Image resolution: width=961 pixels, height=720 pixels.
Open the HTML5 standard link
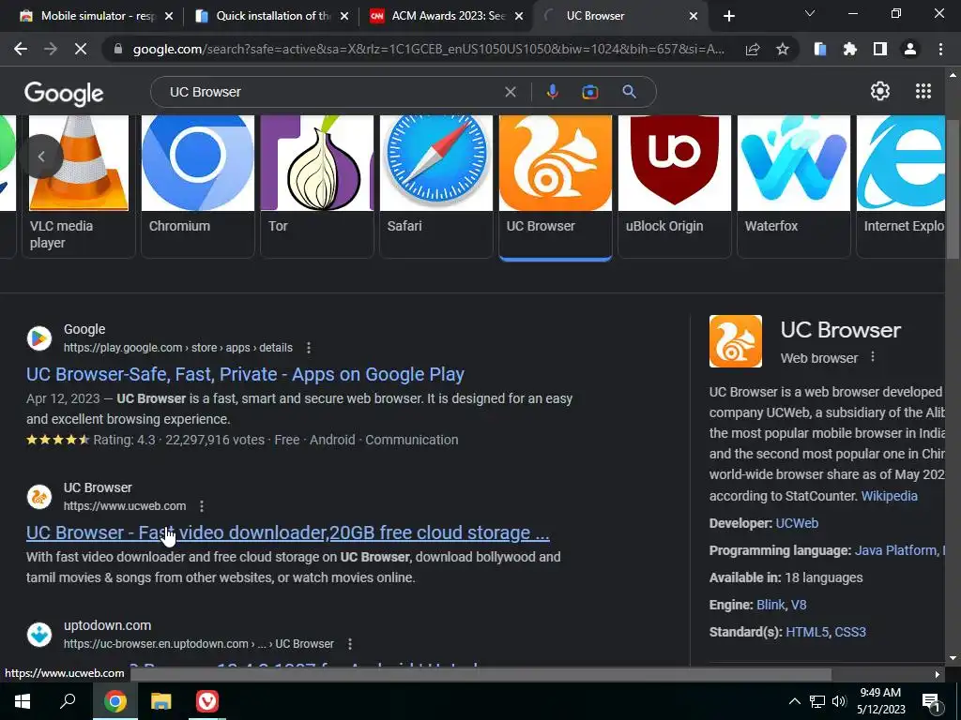tap(807, 632)
